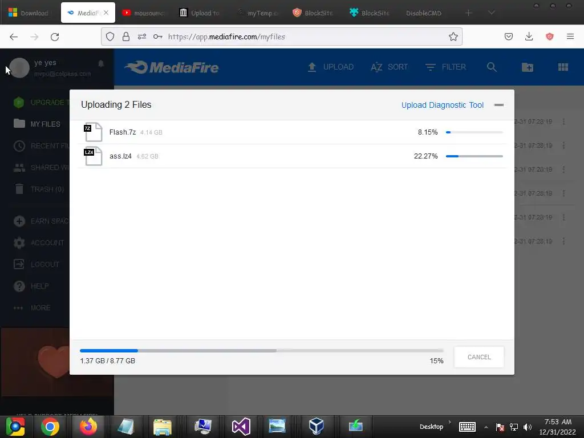Click the 1.37 GB / 8.77 GB text
This screenshot has width=584, height=438.
coord(108,360)
